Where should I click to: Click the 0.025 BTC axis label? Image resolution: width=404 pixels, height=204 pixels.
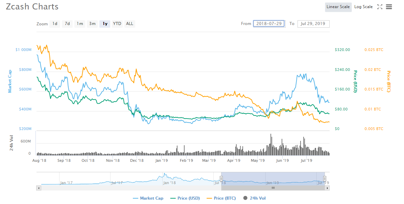[x=374, y=50]
